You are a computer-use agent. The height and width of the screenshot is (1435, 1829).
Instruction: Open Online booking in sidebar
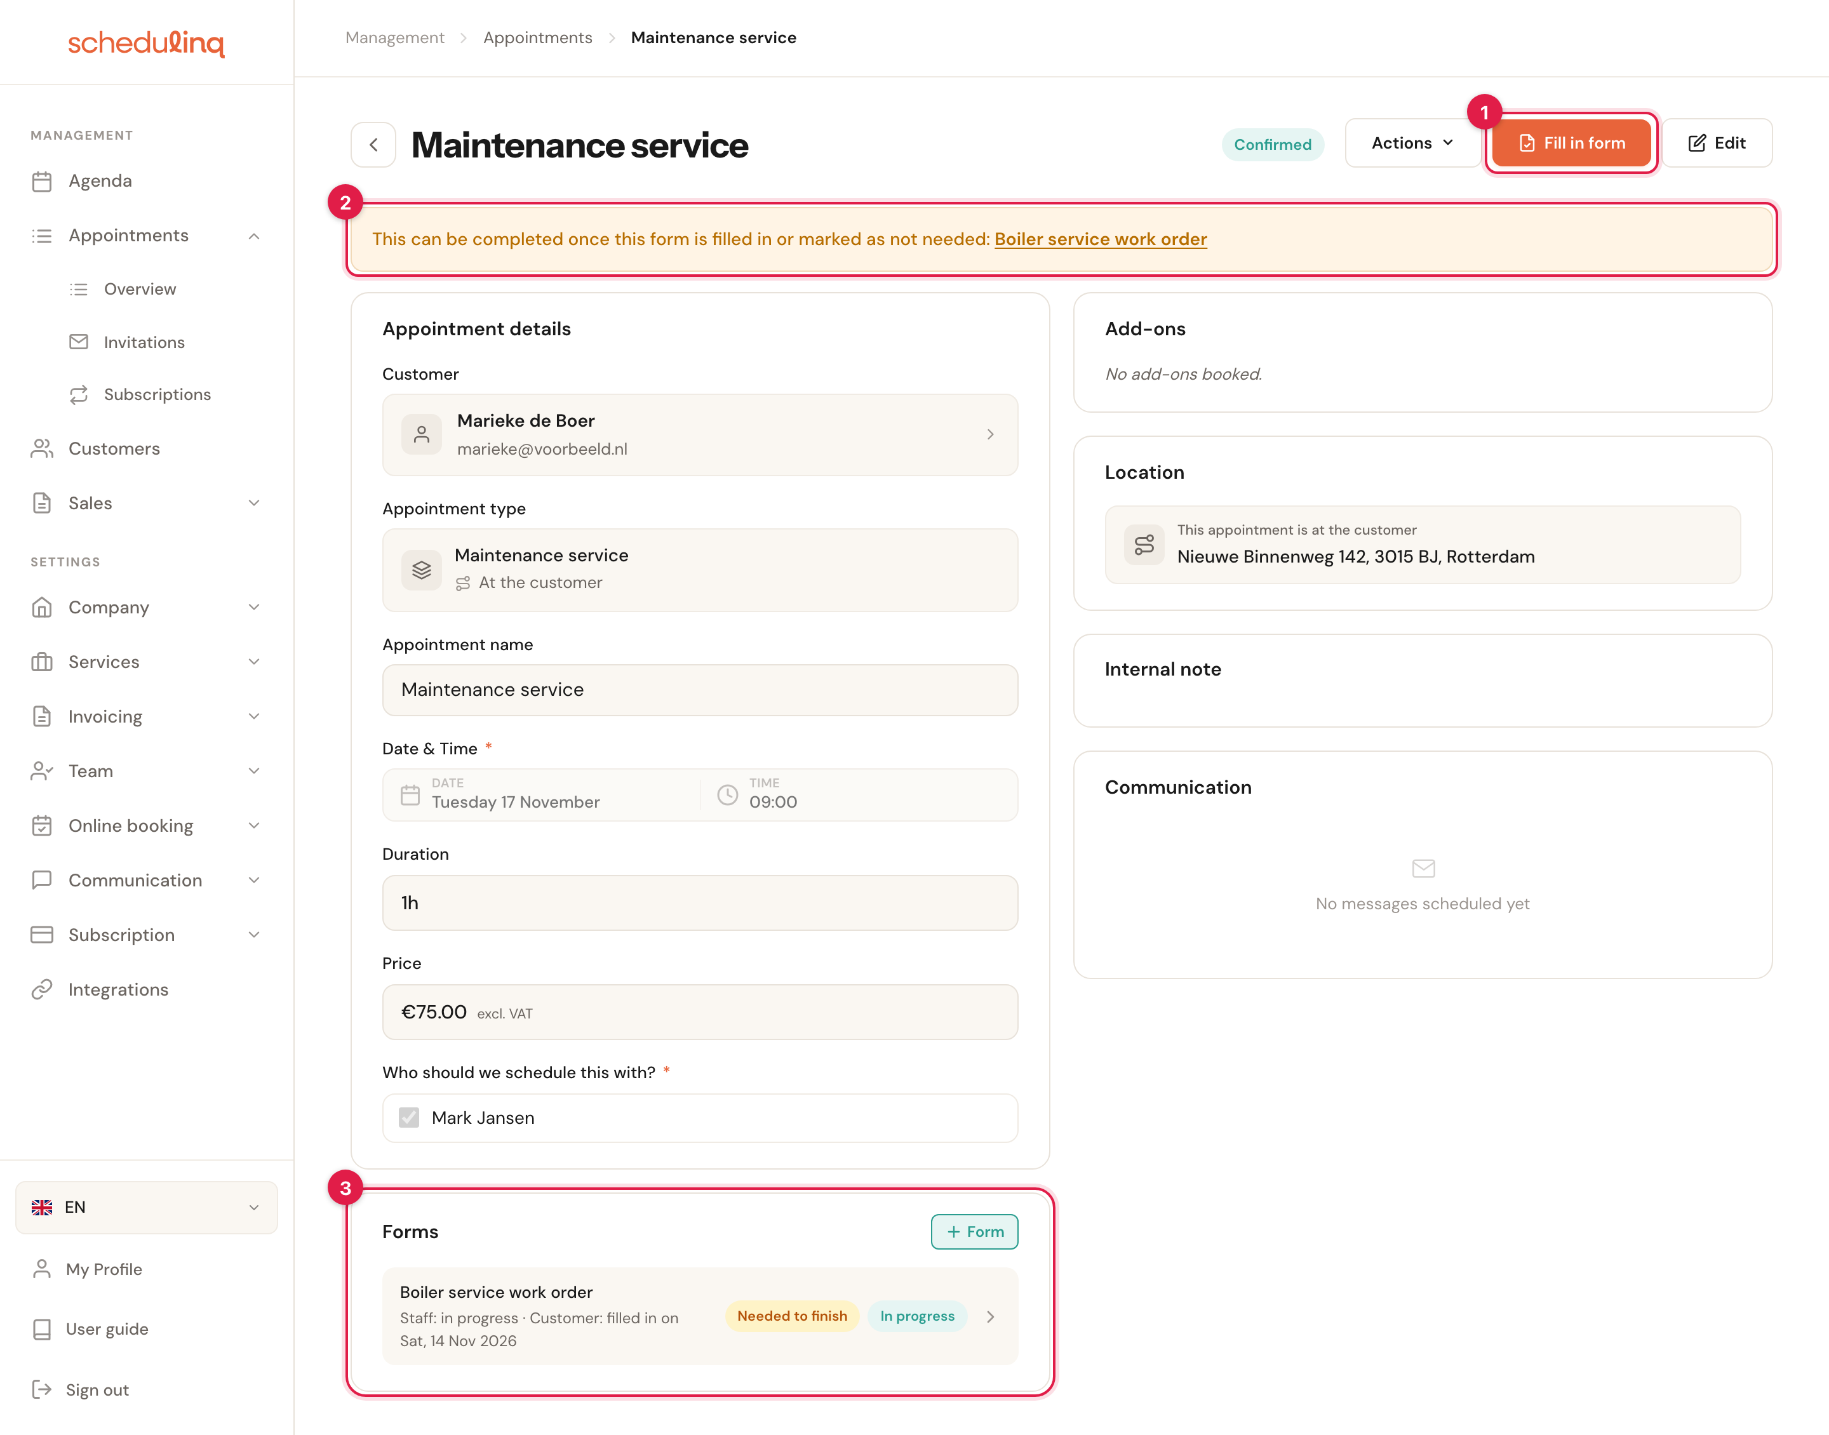[x=147, y=826]
